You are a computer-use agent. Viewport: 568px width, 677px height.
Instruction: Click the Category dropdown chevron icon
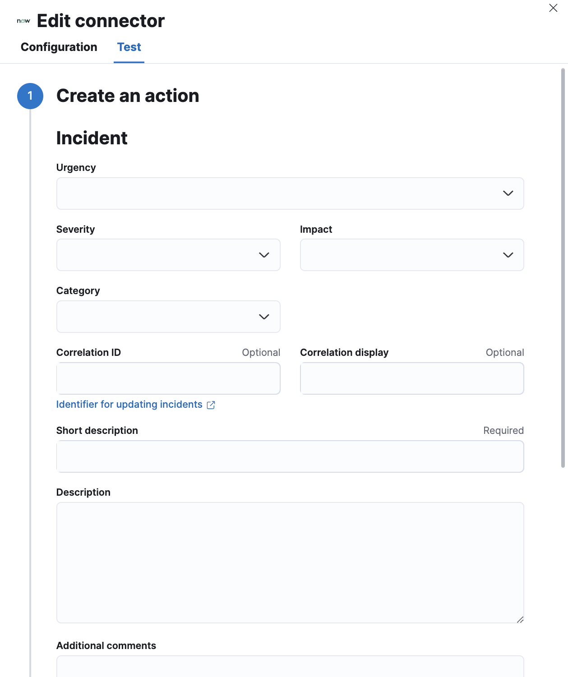[265, 317]
